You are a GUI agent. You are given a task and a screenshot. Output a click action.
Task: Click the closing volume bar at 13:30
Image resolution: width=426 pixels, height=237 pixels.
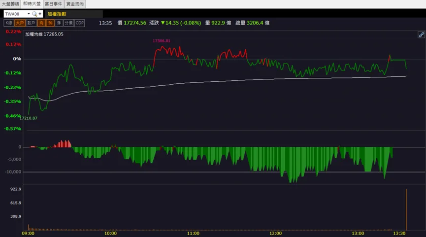click(406, 209)
